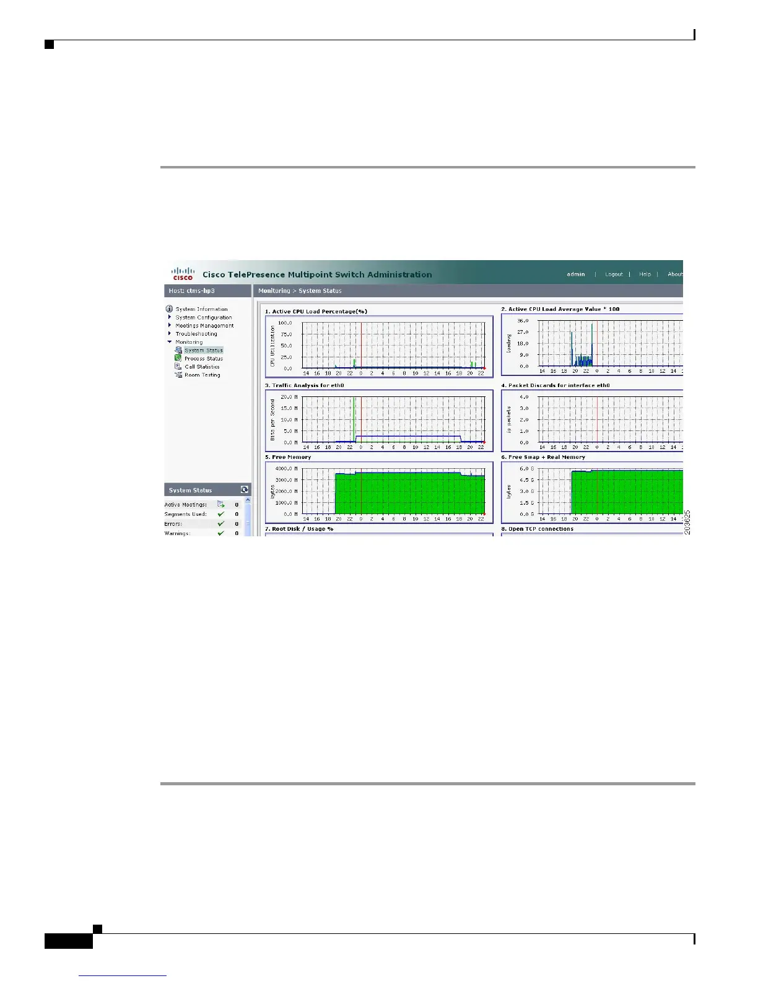Click the Traffic Analysis for eth0 graph
Screen dimensions: 758x981
379,421
